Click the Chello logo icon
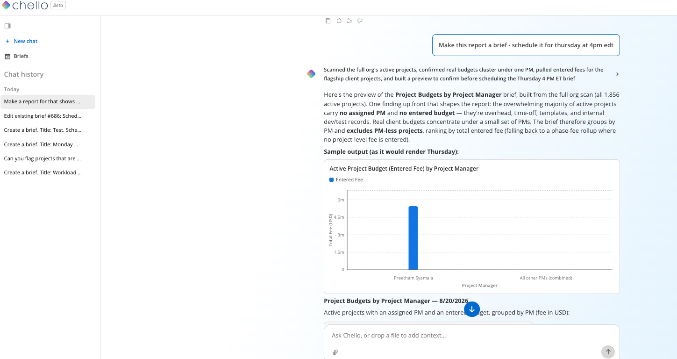Viewport: 677px width, 359px height. click(6, 6)
